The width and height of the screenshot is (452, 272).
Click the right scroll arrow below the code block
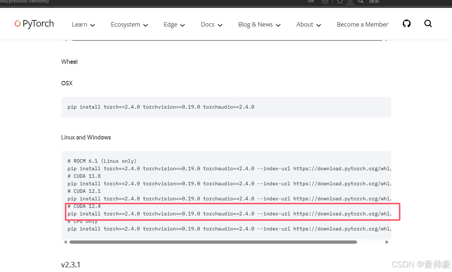(387, 242)
